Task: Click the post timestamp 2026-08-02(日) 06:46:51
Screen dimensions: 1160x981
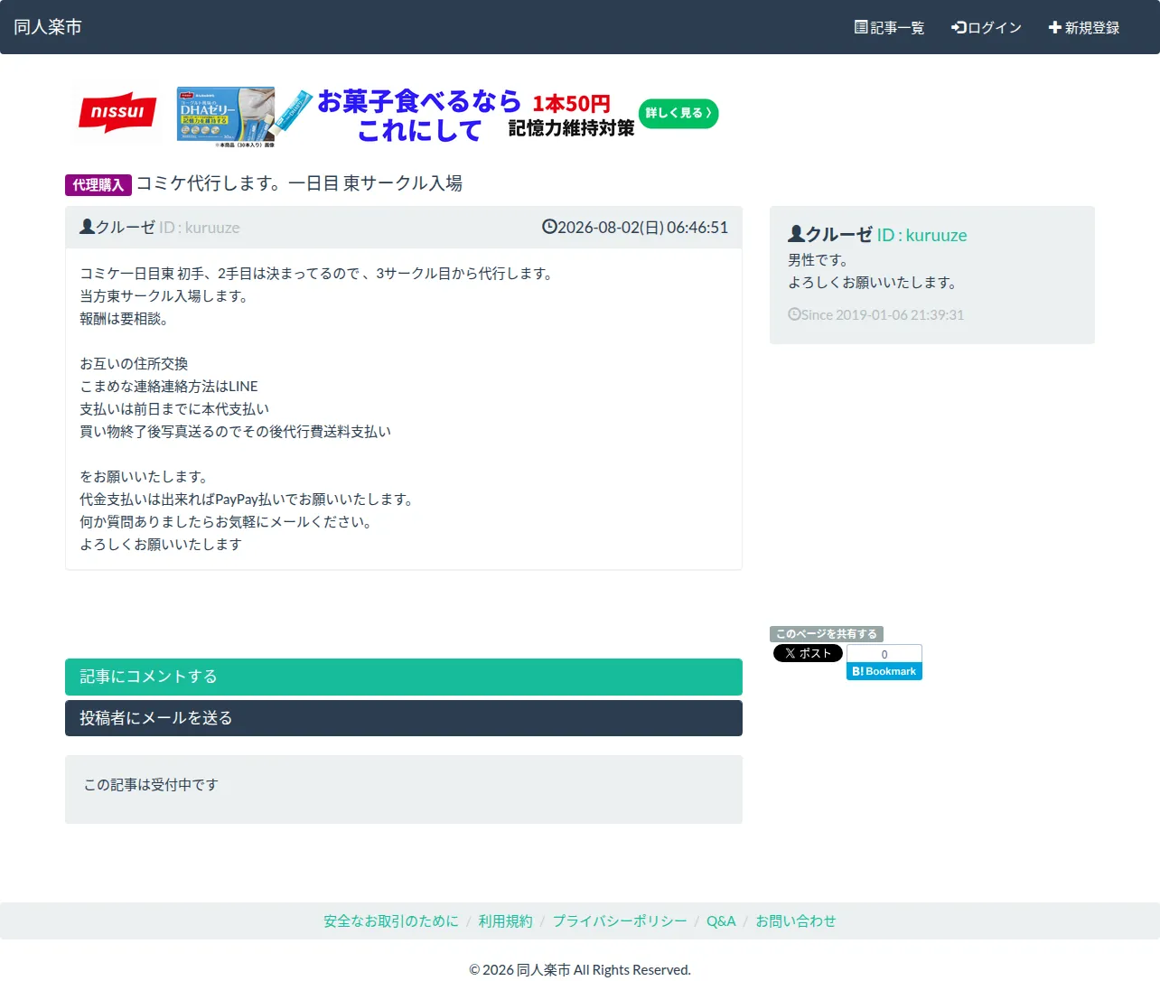Action: pos(642,228)
